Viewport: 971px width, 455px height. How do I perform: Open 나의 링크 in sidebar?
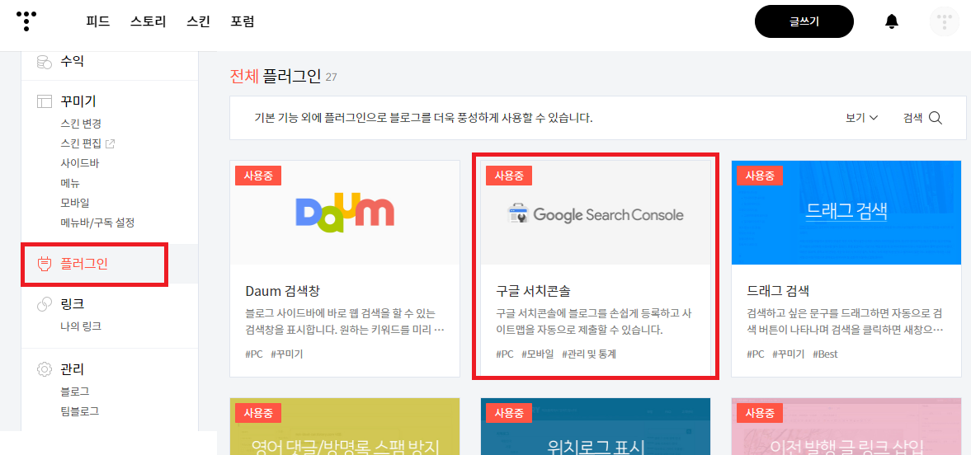[81, 326]
